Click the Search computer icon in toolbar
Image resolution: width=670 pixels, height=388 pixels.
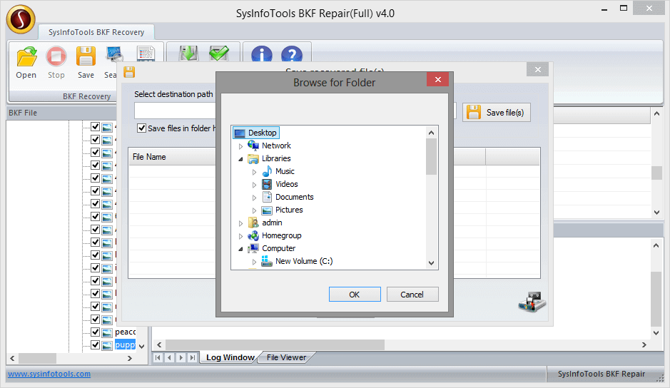114,53
